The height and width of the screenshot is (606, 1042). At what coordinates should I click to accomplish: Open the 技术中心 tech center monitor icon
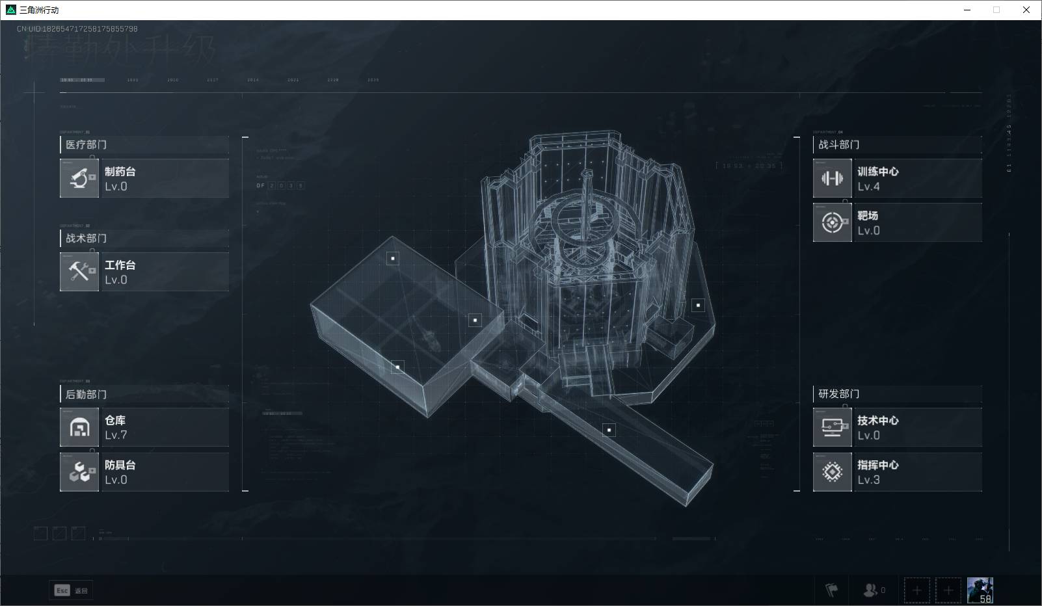point(832,427)
